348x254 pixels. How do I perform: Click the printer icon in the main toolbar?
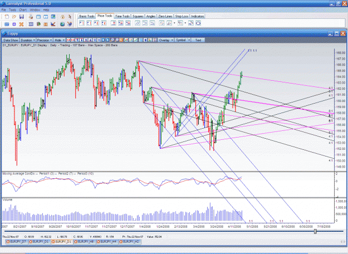click(x=31, y=17)
